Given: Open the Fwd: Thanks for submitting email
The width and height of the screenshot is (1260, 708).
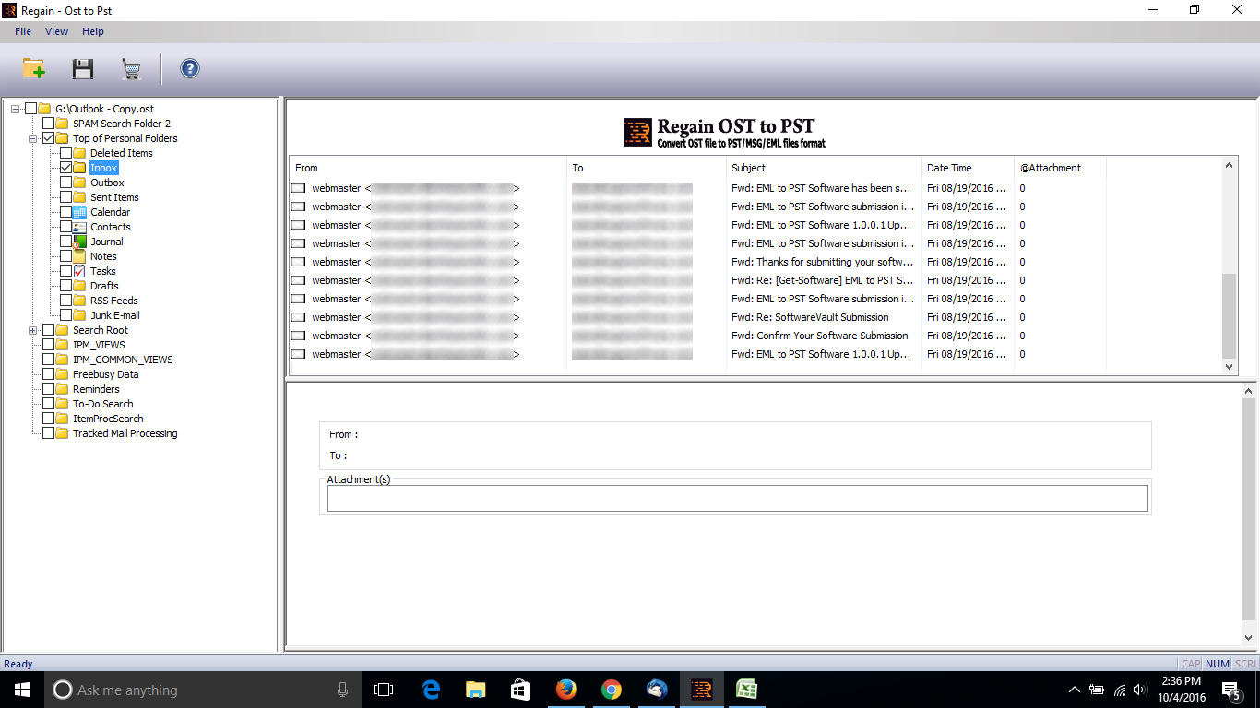Looking at the screenshot, I should (697, 262).
